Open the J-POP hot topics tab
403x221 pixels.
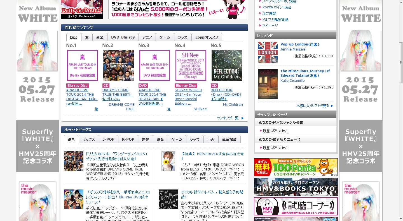point(109,139)
